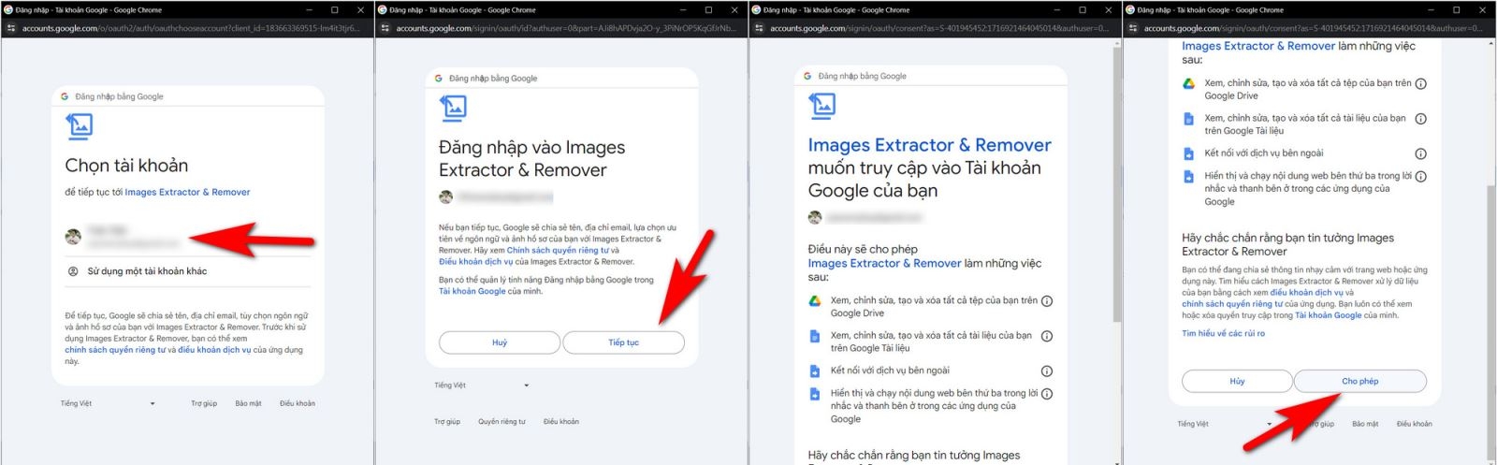The image size is (1497, 465).
Task: Open the Tài khoản Google link above the Tiếp tục button
Action: [472, 292]
